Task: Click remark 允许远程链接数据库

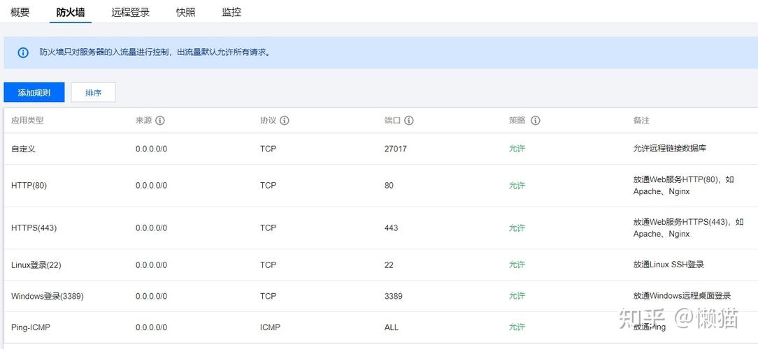Action: [x=669, y=149]
